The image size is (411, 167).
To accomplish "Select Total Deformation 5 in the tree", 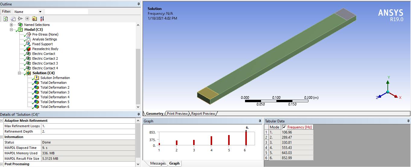I will (x=55, y=102).
